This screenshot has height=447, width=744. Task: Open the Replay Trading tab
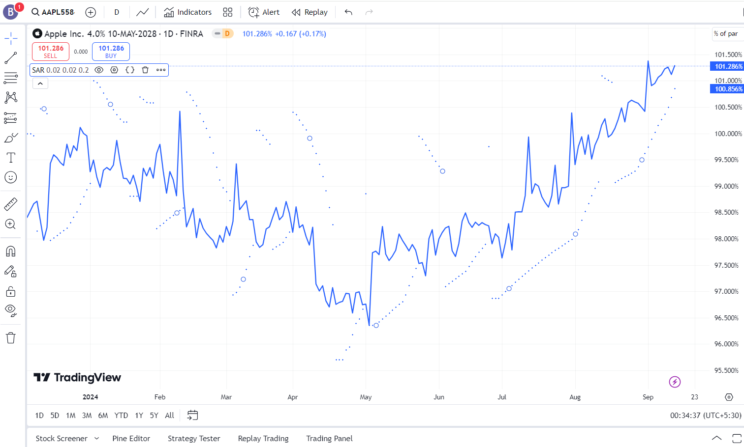point(263,439)
